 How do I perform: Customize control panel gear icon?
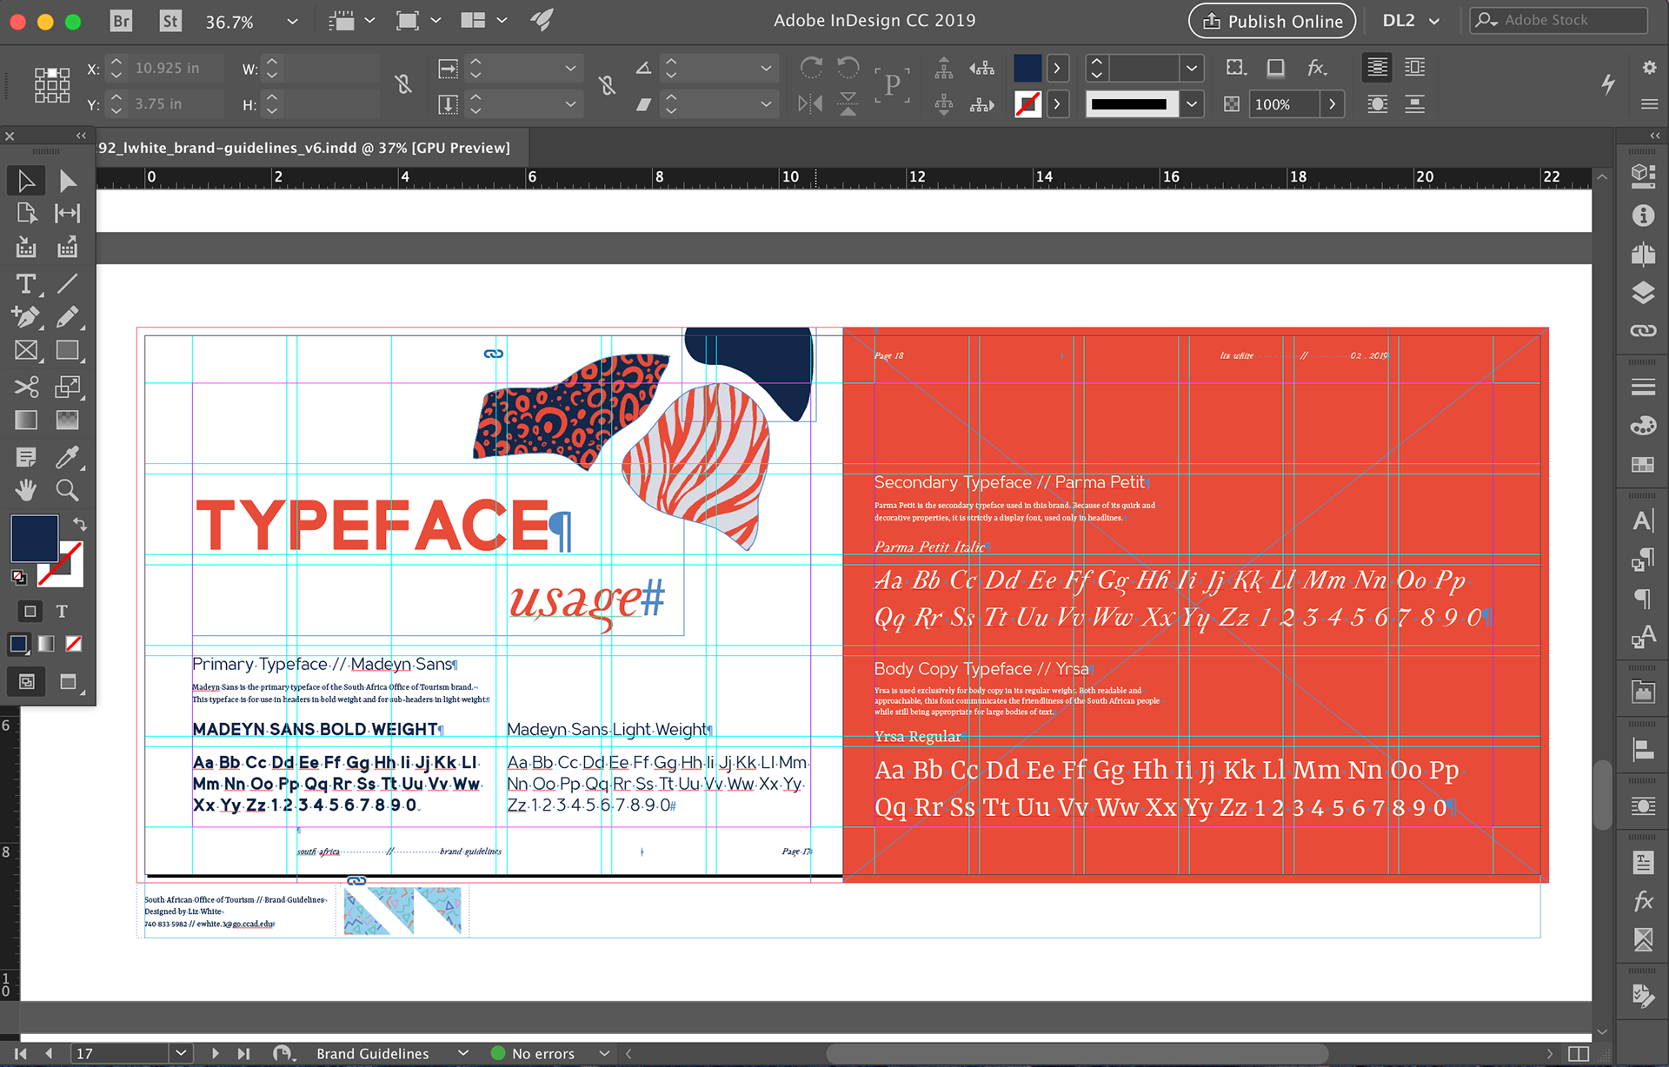point(1649,68)
